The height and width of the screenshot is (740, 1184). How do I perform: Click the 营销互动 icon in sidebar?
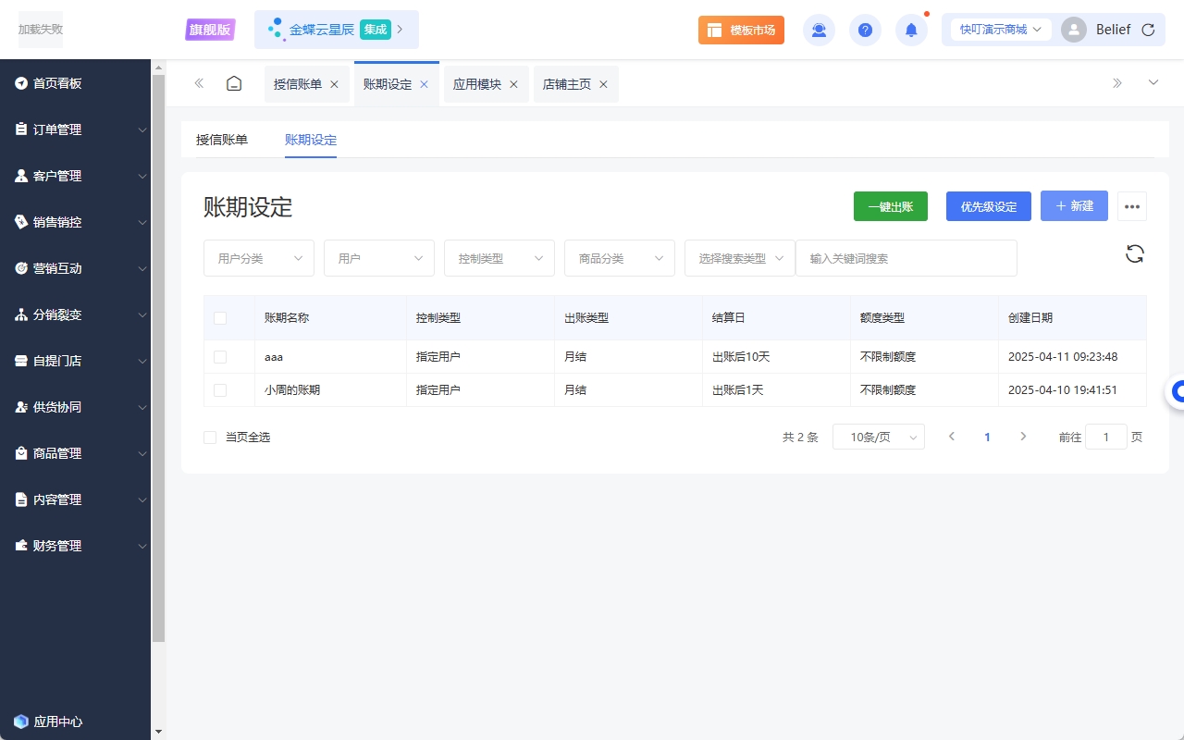click(21, 268)
